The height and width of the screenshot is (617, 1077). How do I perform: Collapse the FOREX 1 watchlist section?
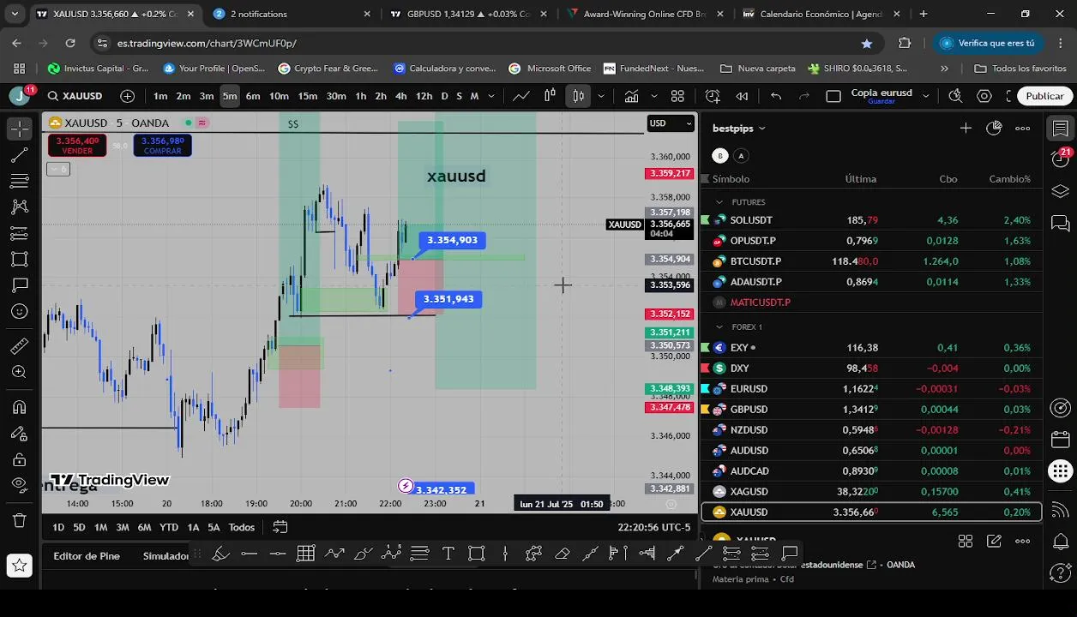(719, 326)
